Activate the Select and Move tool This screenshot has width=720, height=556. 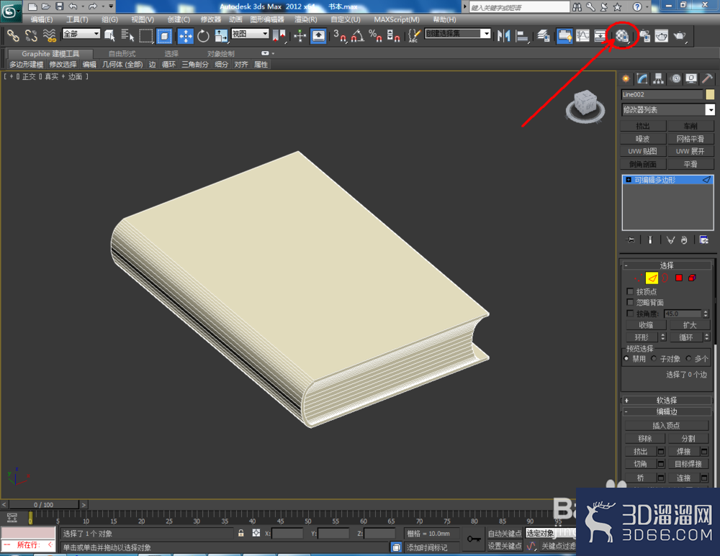185,35
